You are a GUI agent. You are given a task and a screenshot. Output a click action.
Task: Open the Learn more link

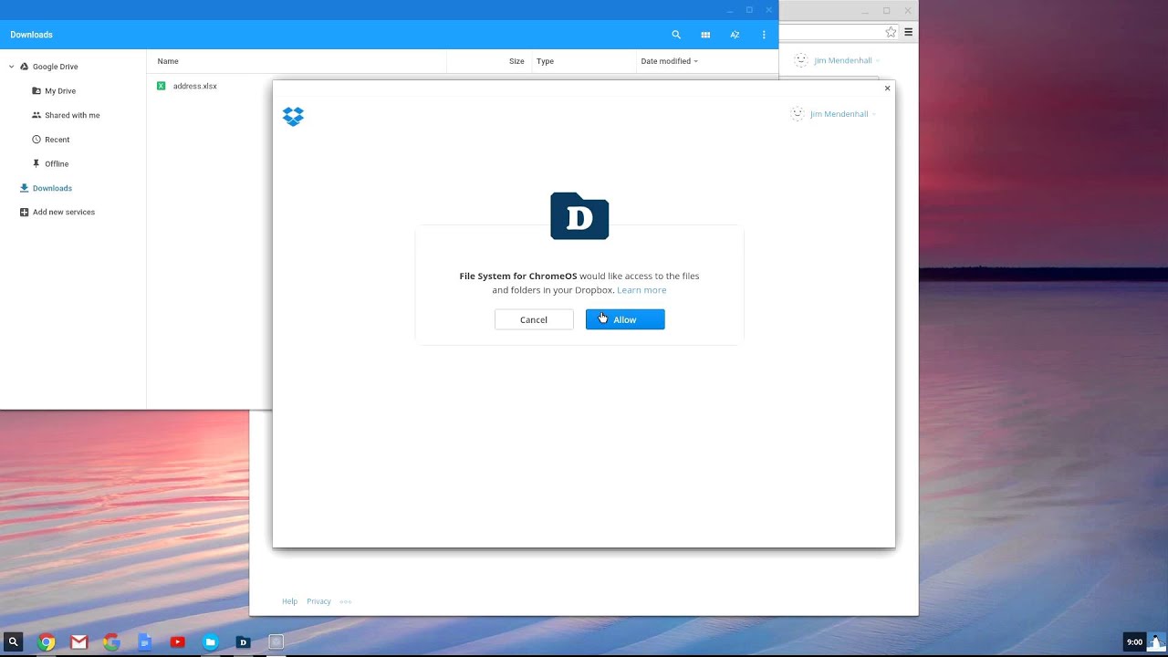[x=641, y=290]
